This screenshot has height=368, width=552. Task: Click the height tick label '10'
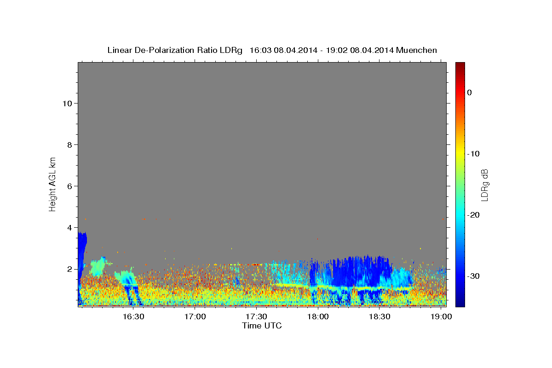(67, 103)
